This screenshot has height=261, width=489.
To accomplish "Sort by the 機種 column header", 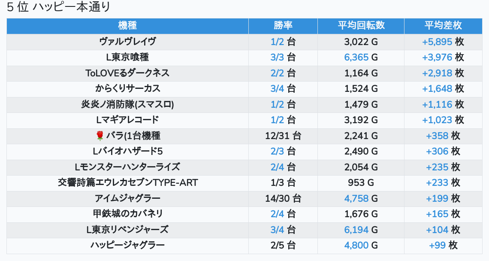I will tap(127, 25).
